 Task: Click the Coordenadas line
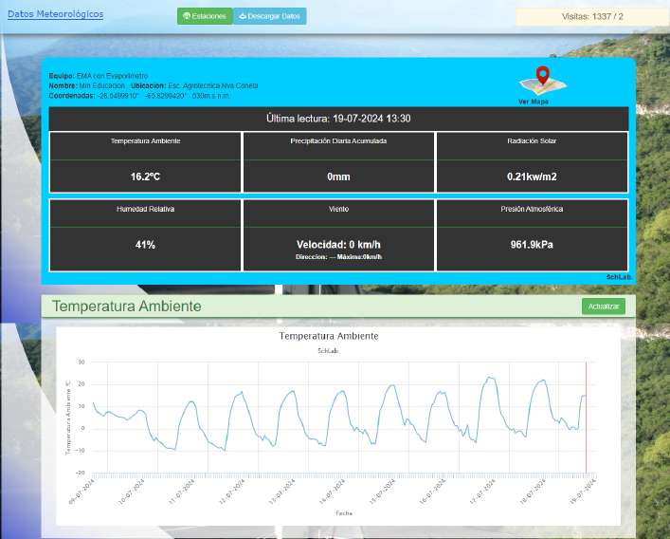139,96
